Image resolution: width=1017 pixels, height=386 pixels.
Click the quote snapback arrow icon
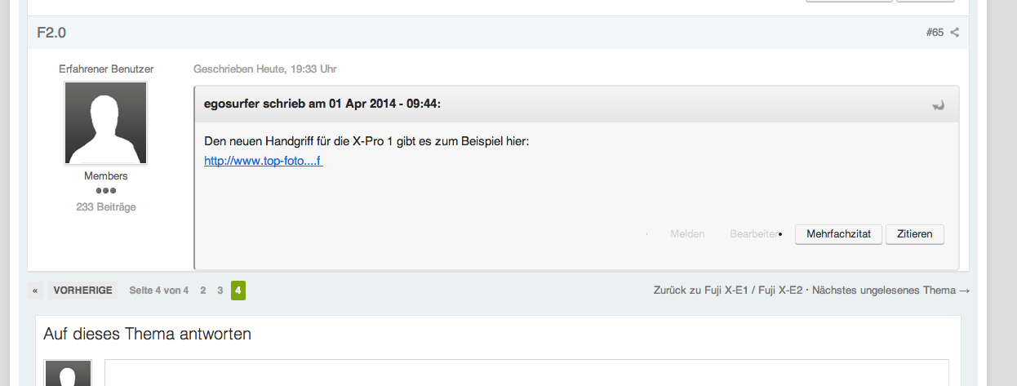[939, 104]
